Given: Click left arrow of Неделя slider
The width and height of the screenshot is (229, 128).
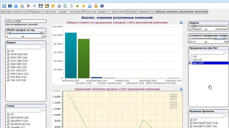Looking at the screenshot, I should click(x=190, y=26).
